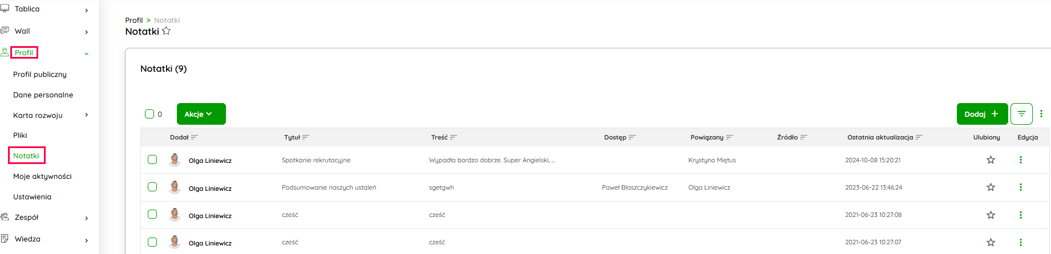Click the Profil breadcrumb link
The height and width of the screenshot is (254, 1051).
tap(134, 20)
